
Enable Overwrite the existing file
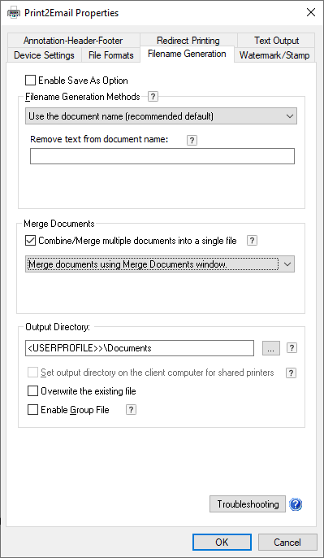pos(32,391)
